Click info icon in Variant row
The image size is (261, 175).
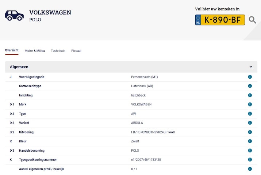click(x=250, y=122)
